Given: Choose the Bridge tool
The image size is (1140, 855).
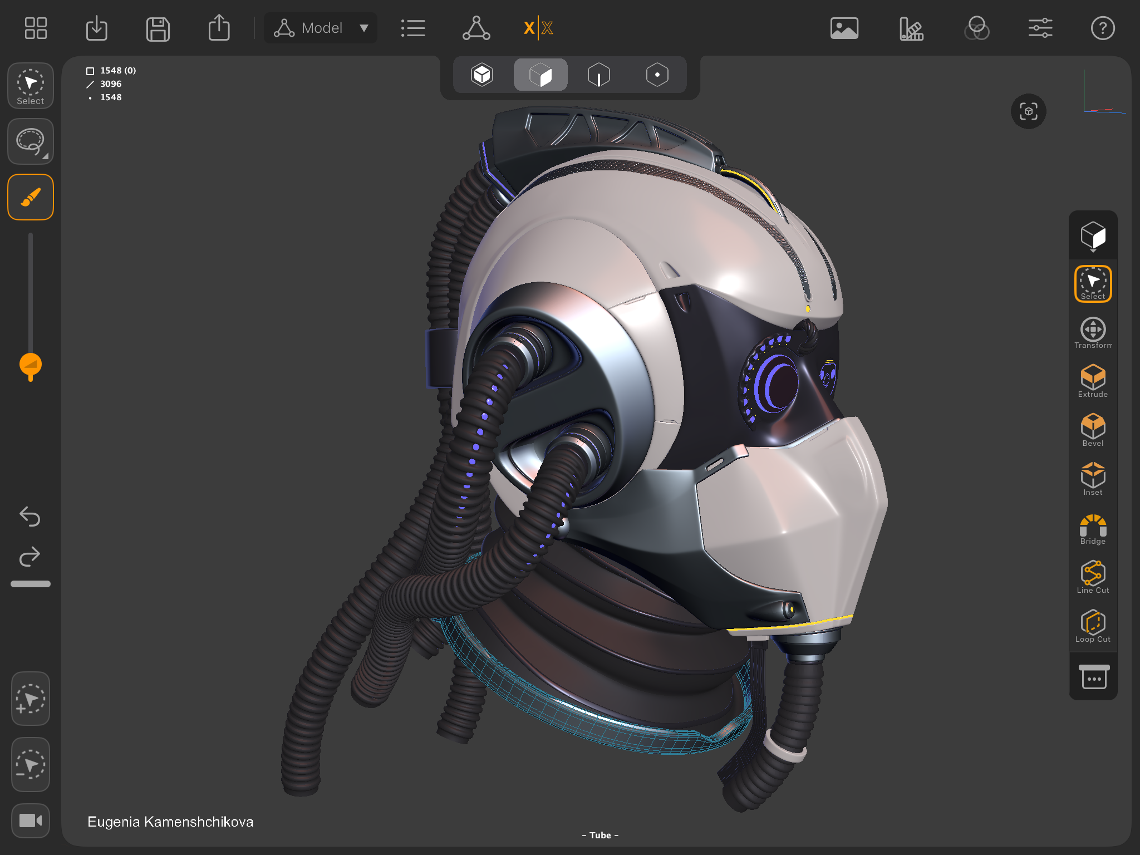Looking at the screenshot, I should click(1093, 529).
